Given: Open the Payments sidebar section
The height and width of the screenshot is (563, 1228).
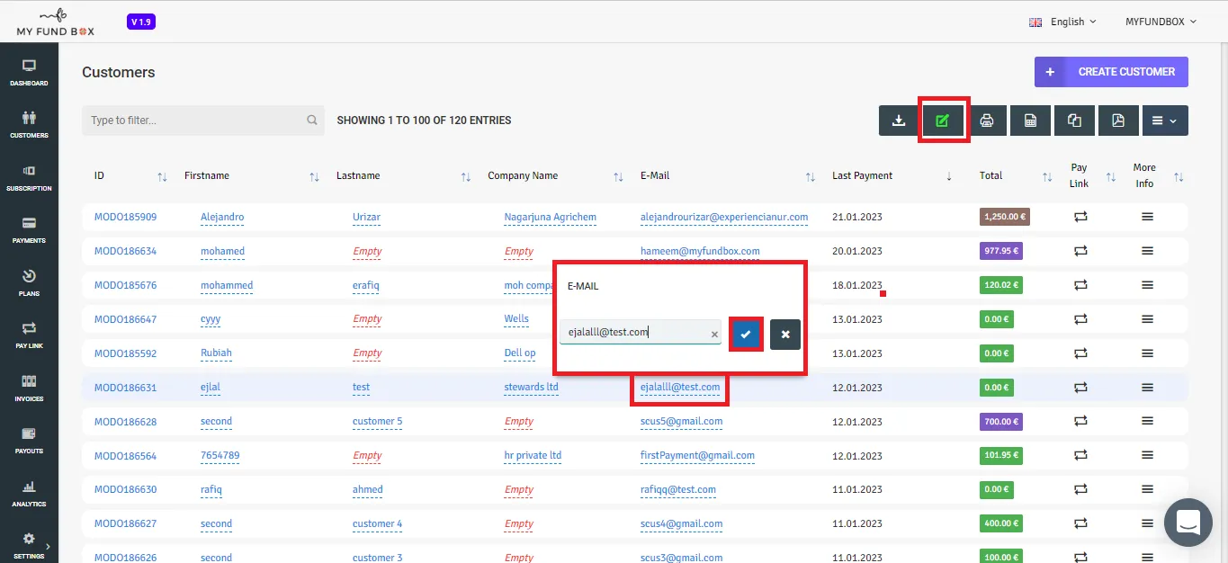Looking at the screenshot, I should click(x=29, y=230).
